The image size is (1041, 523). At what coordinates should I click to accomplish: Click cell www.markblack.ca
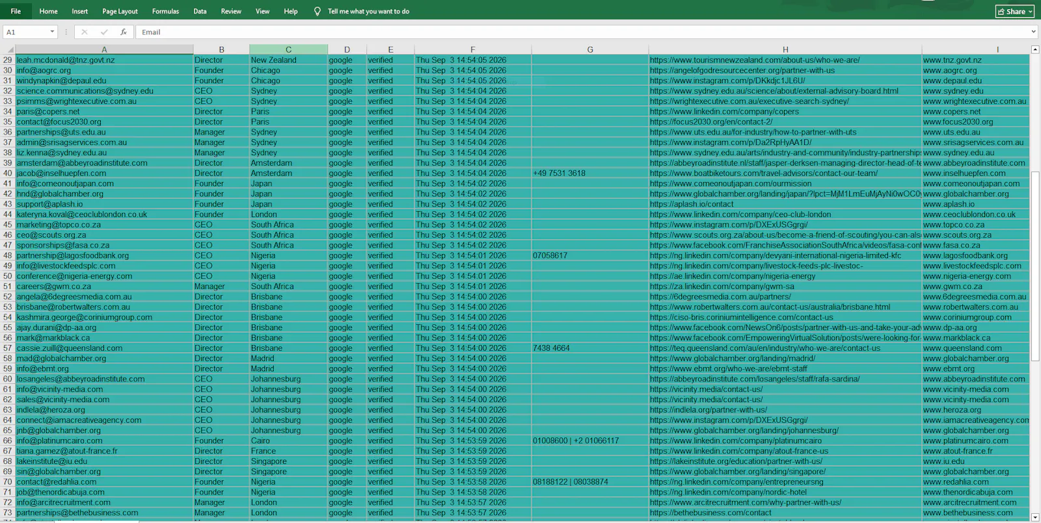[975, 337]
